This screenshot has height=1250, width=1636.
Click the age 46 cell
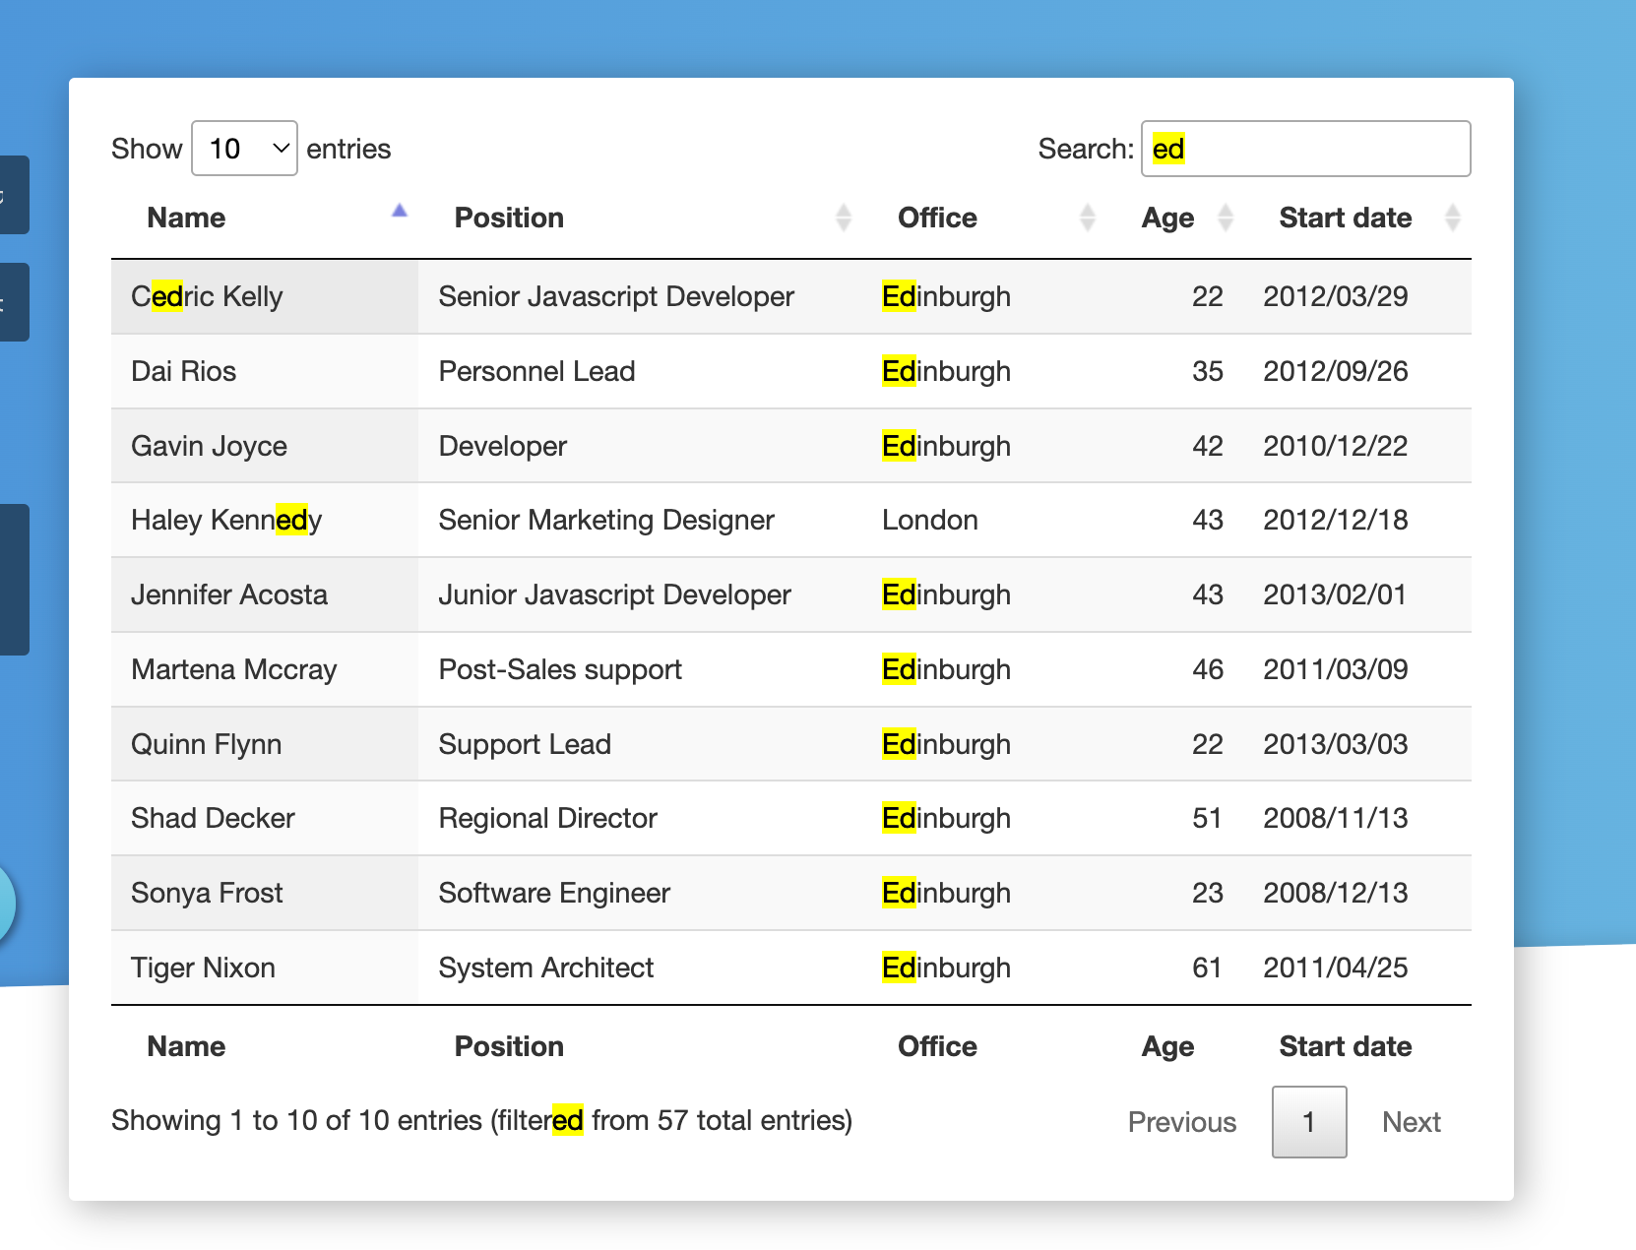(x=1175, y=669)
